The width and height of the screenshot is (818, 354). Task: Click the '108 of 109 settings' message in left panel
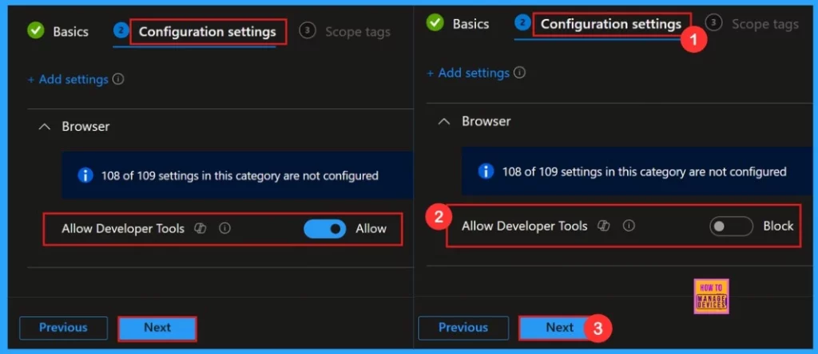point(240,175)
